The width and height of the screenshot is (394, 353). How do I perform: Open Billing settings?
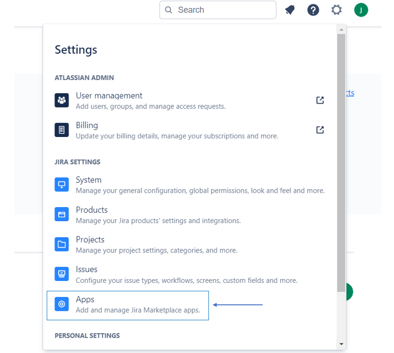pos(189,130)
